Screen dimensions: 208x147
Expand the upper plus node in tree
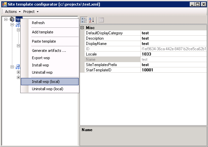point(19,72)
